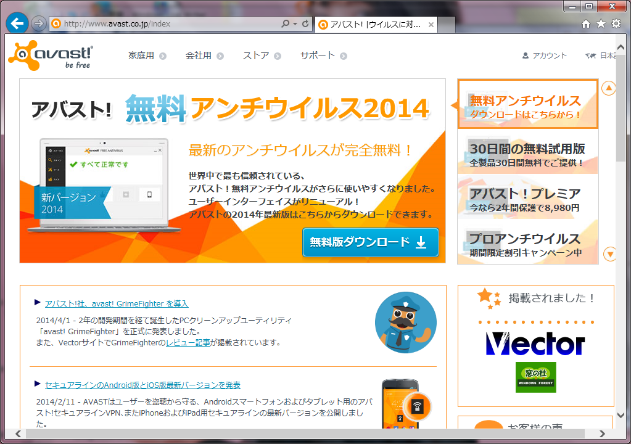Open the address bar dropdown arrow

(x=295, y=23)
